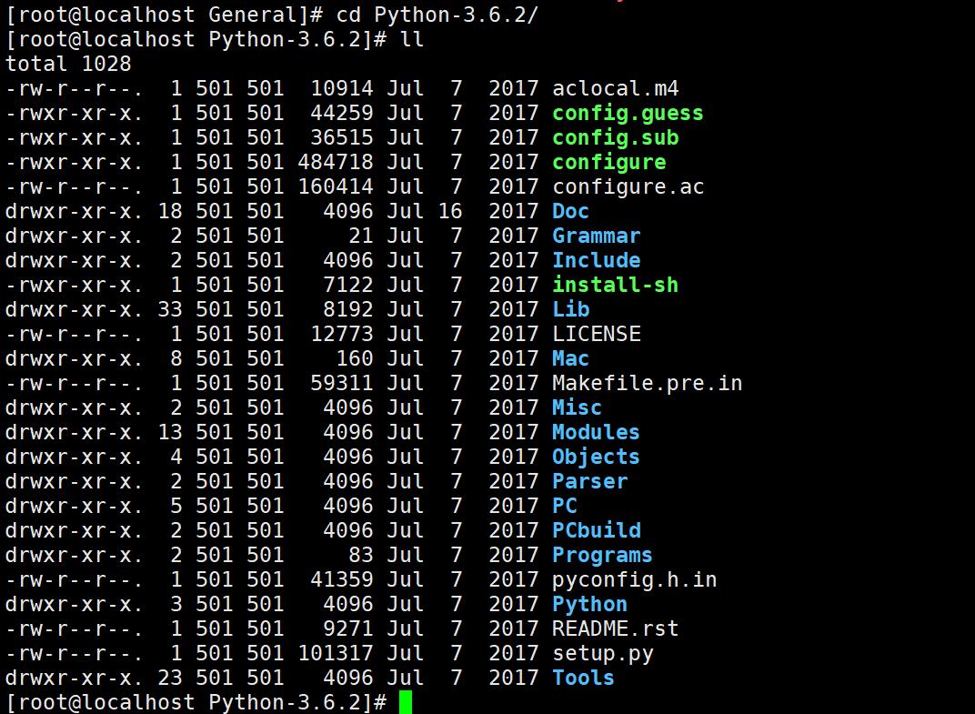Click the bottom prompt [root@localhost Python-3.6.2]#
Viewport: 975px width, 714px height.
tap(196, 702)
